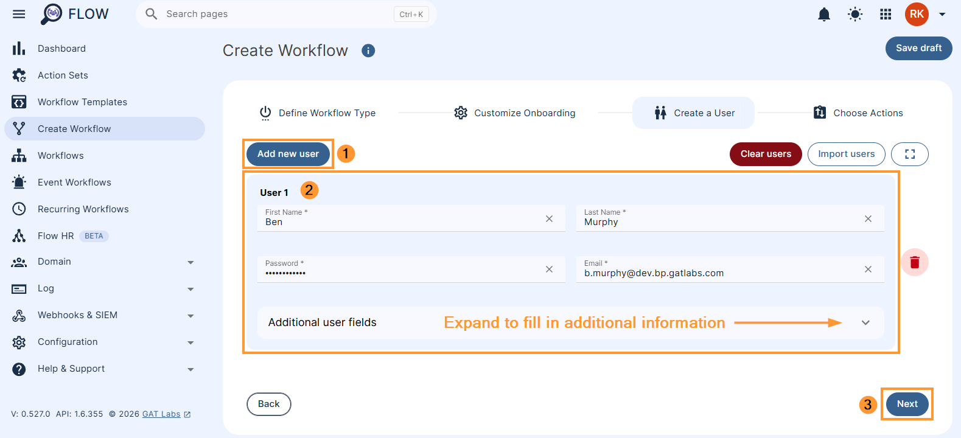The height and width of the screenshot is (438, 961).
Task: Clear the Password field
Action: (549, 269)
